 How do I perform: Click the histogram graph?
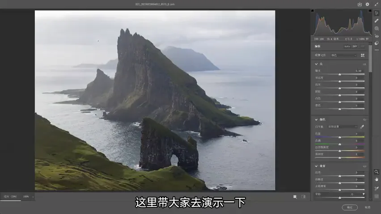click(341, 23)
